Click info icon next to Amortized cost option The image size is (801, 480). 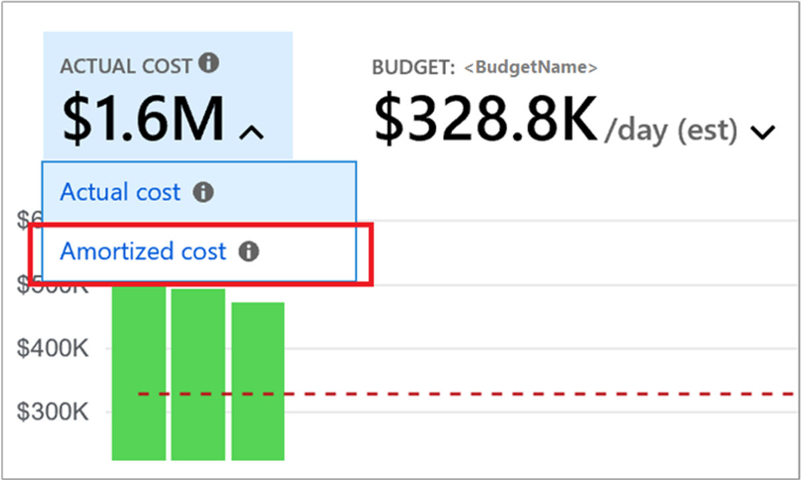[249, 252]
